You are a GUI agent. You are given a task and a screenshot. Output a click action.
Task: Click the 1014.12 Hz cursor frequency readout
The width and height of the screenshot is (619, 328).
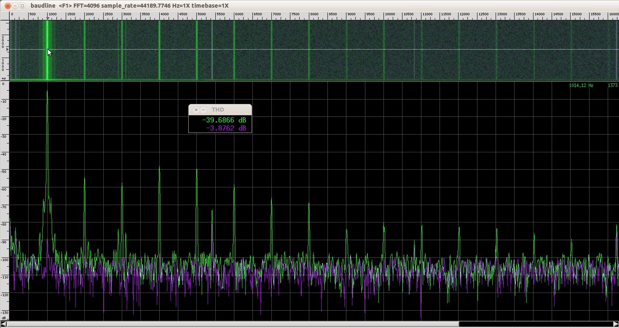(x=581, y=85)
